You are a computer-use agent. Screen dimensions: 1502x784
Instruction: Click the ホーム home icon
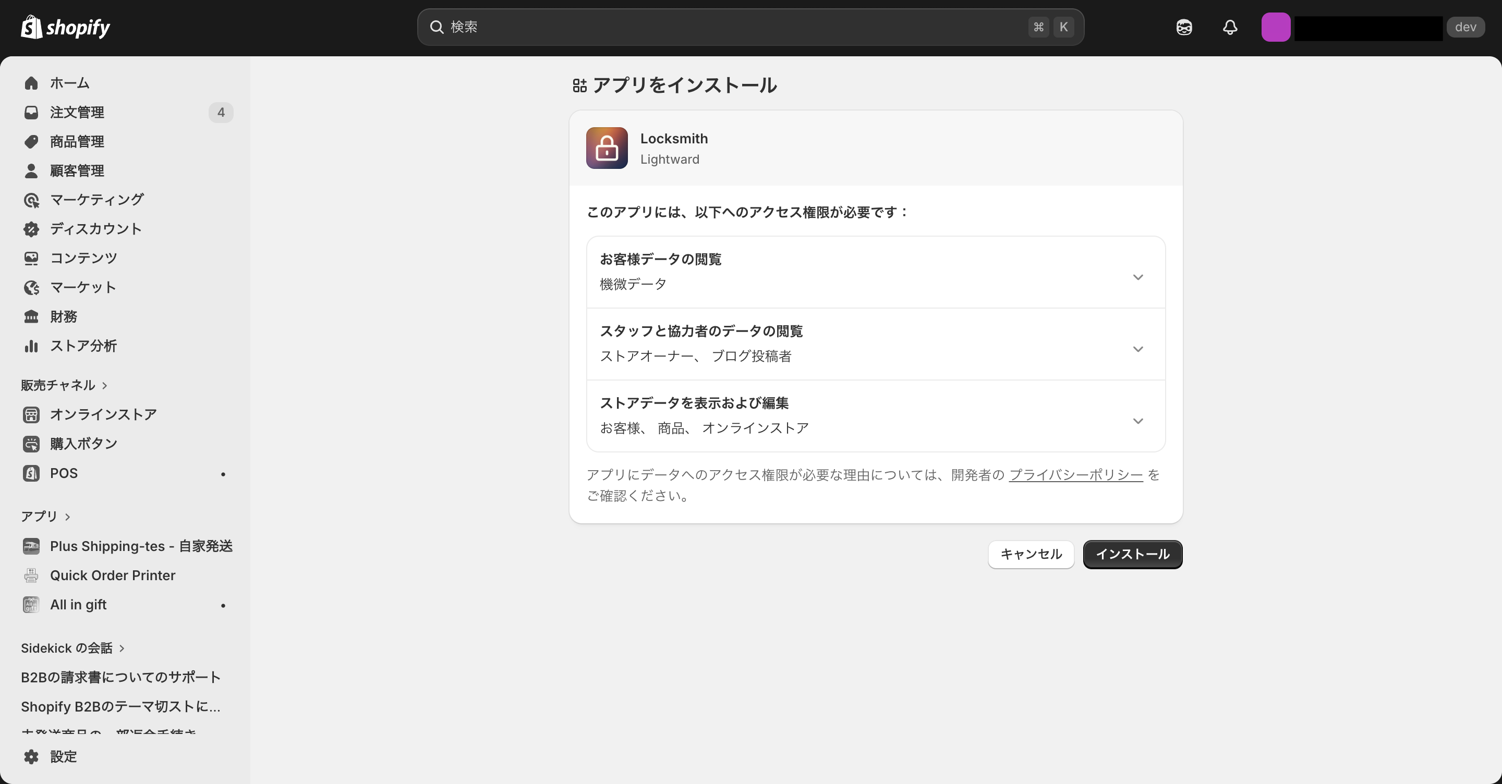(31, 83)
